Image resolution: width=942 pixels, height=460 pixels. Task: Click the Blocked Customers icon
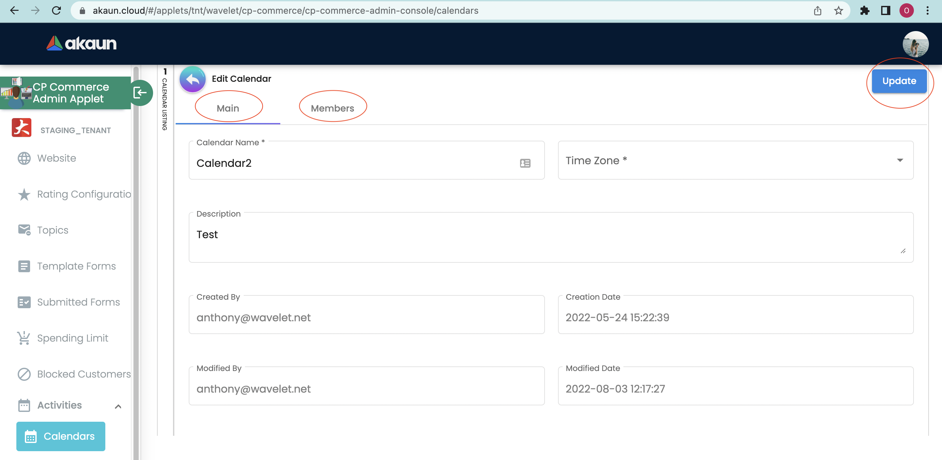[x=24, y=374]
